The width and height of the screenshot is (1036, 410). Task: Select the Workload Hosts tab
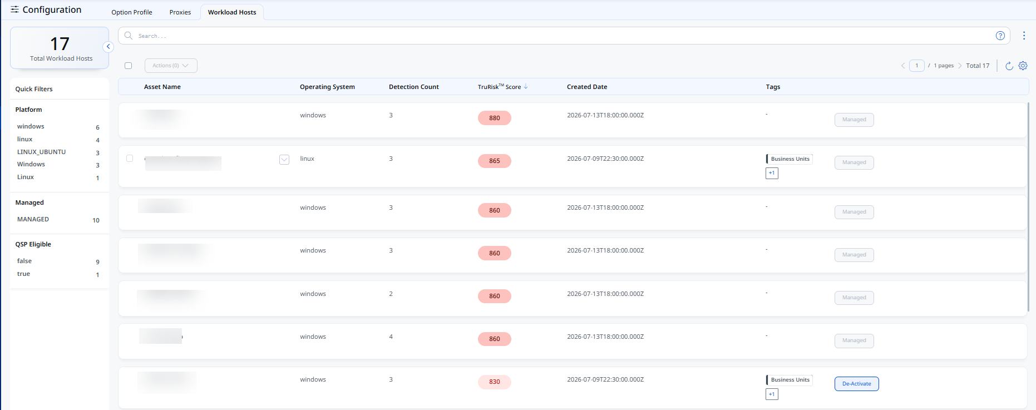tap(232, 12)
